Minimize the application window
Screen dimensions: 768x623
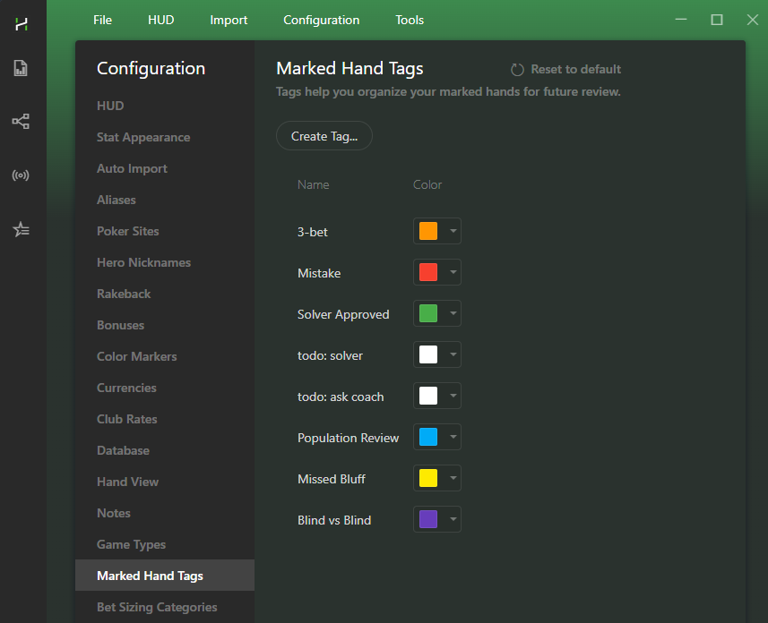(681, 20)
